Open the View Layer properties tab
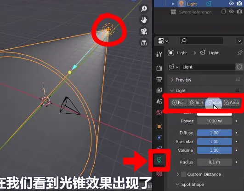244x191 pixels. pos(159,90)
